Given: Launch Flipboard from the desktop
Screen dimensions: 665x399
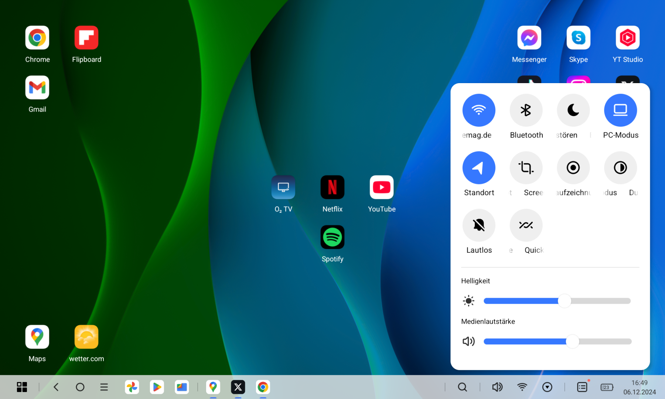Looking at the screenshot, I should (x=86, y=38).
